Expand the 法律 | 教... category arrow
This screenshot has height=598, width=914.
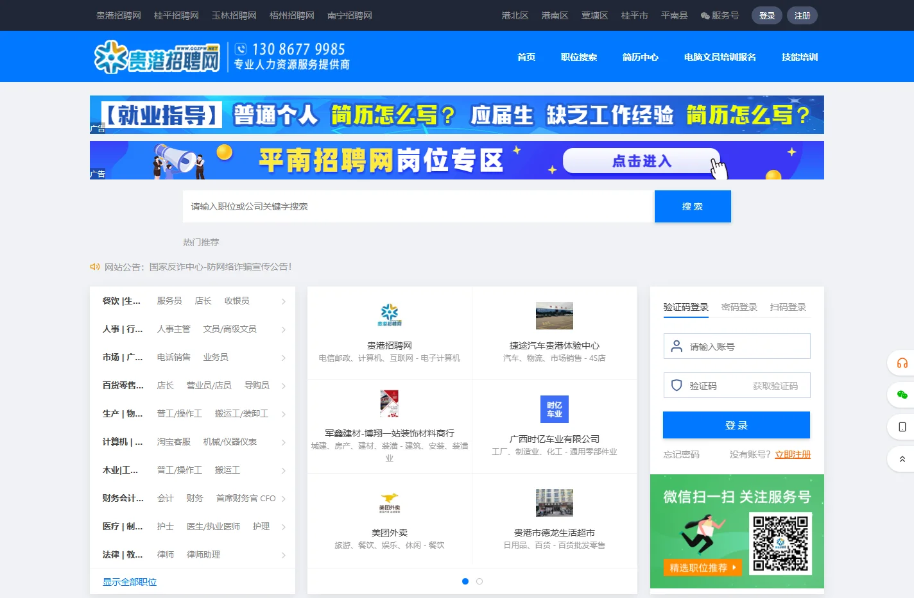click(x=284, y=555)
